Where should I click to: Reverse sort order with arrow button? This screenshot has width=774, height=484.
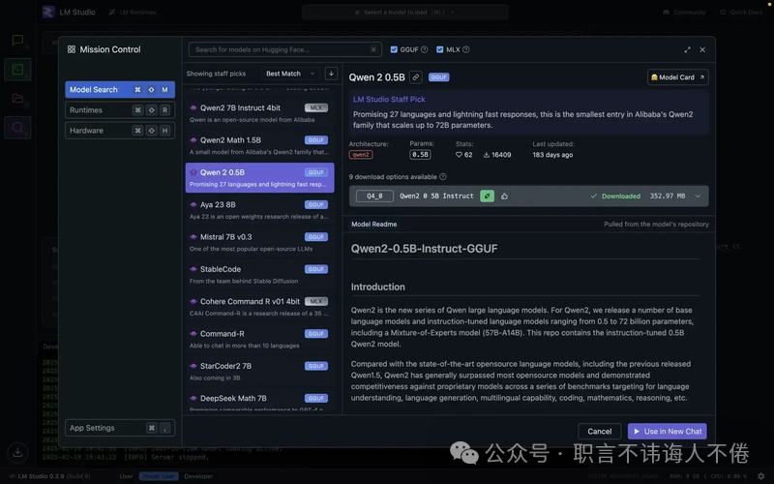click(331, 74)
